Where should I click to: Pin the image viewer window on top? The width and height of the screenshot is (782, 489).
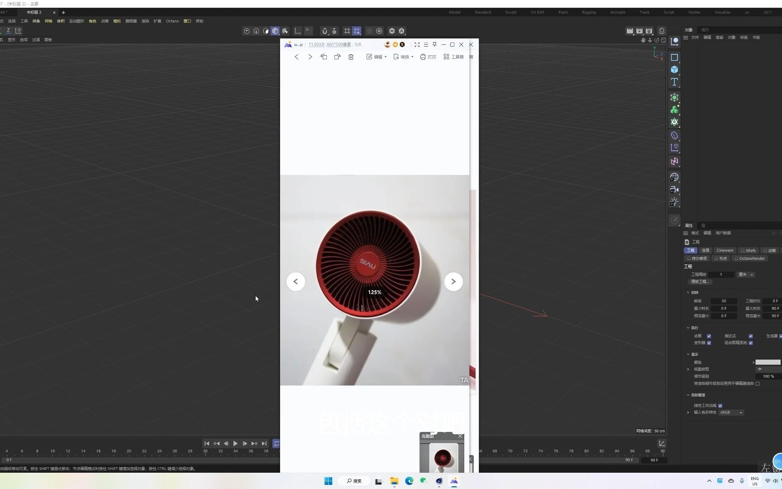[x=434, y=44]
